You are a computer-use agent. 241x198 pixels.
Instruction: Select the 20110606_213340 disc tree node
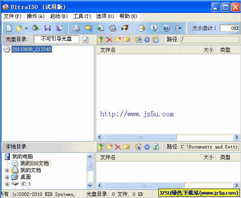pyautogui.click(x=32, y=49)
